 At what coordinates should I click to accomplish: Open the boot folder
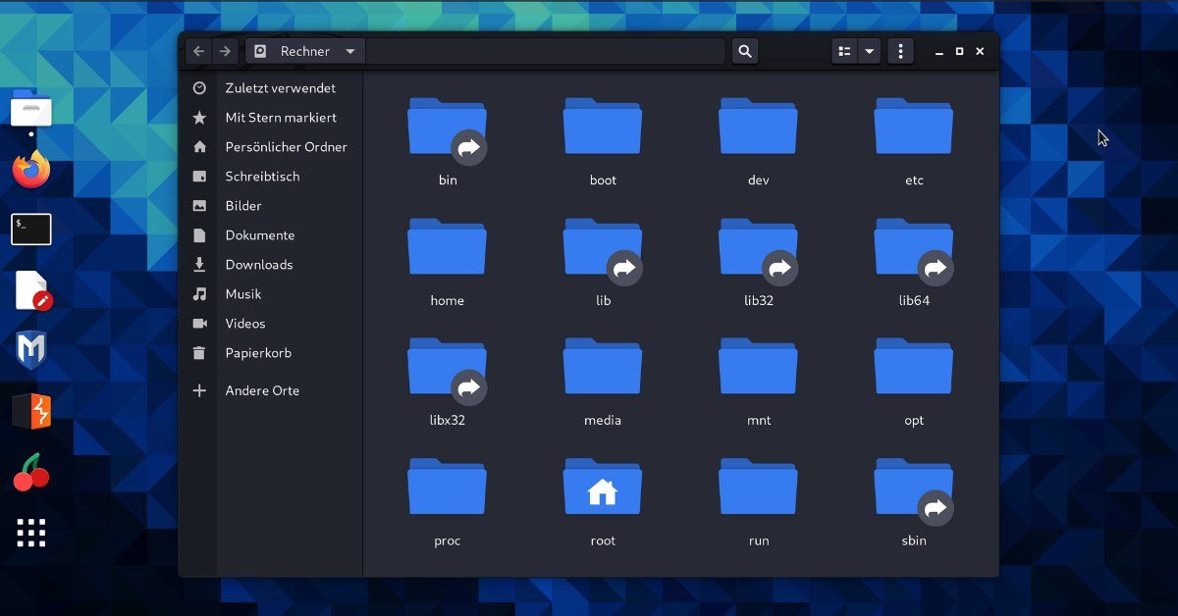coord(603,127)
